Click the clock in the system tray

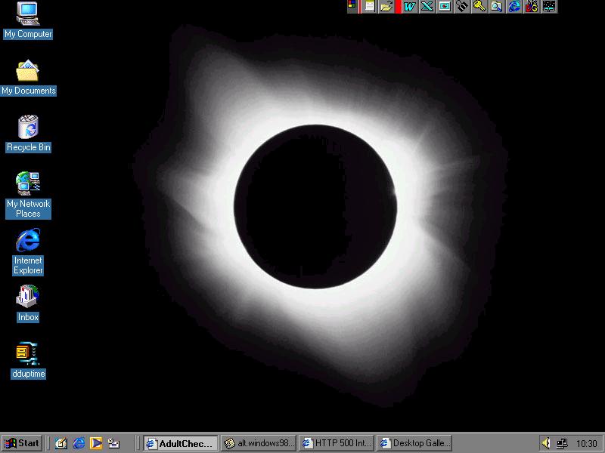pos(586,443)
